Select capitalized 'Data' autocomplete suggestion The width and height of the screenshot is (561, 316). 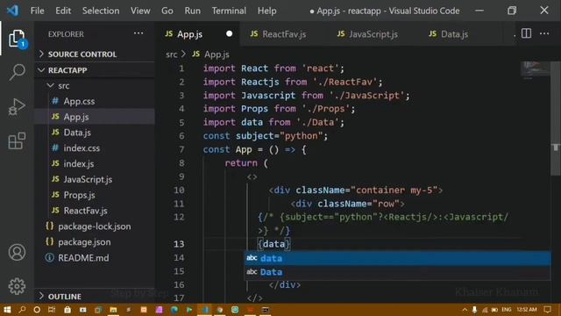397,272
